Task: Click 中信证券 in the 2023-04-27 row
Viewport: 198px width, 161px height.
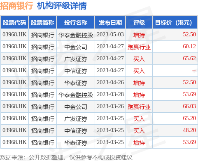Action: coord(76,71)
